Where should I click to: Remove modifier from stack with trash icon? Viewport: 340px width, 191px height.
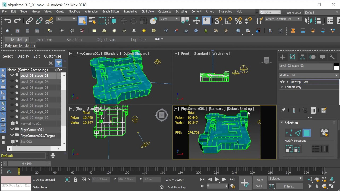313,110
